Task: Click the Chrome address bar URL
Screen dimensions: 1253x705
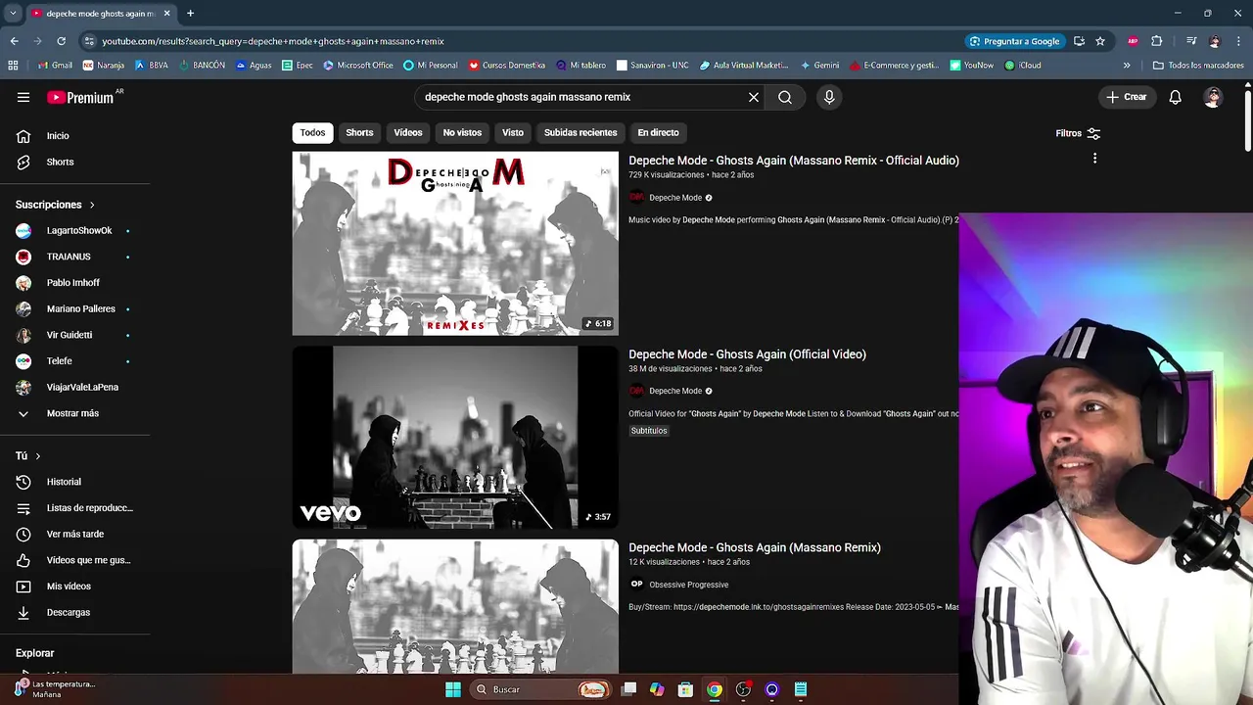Action: coord(273,41)
